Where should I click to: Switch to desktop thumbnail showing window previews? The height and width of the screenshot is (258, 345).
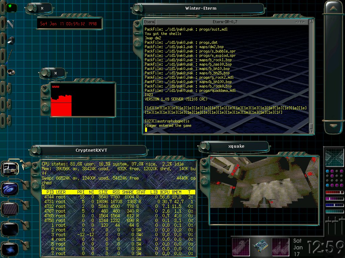10,169
